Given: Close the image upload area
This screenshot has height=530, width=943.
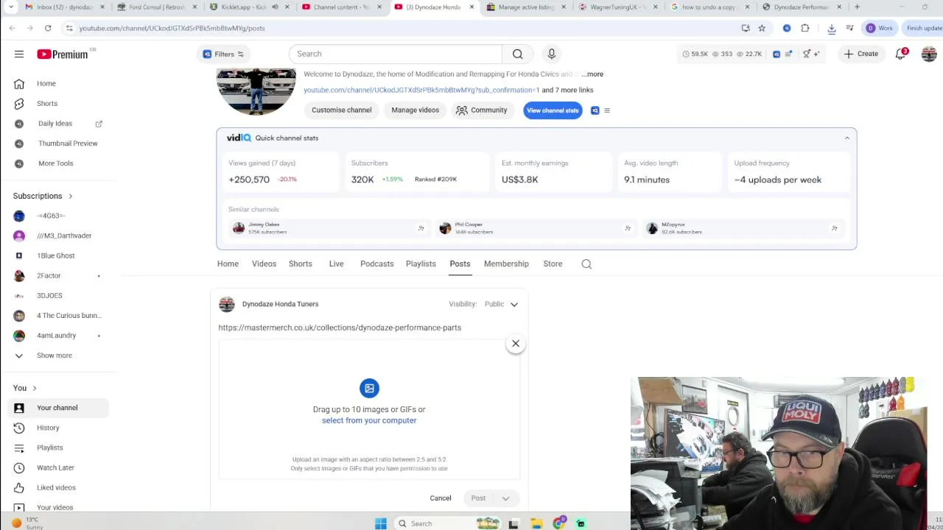Looking at the screenshot, I should click(x=516, y=344).
